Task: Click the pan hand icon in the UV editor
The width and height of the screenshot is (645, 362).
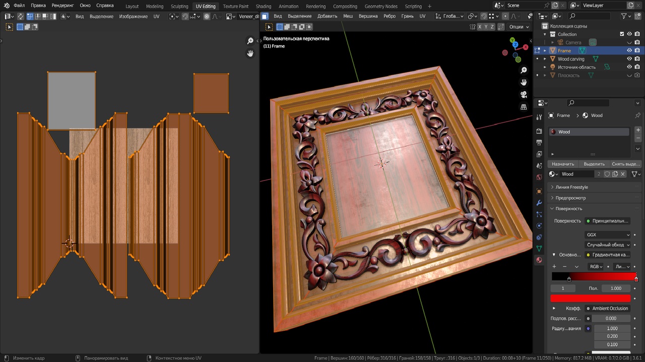Action: (x=250, y=53)
